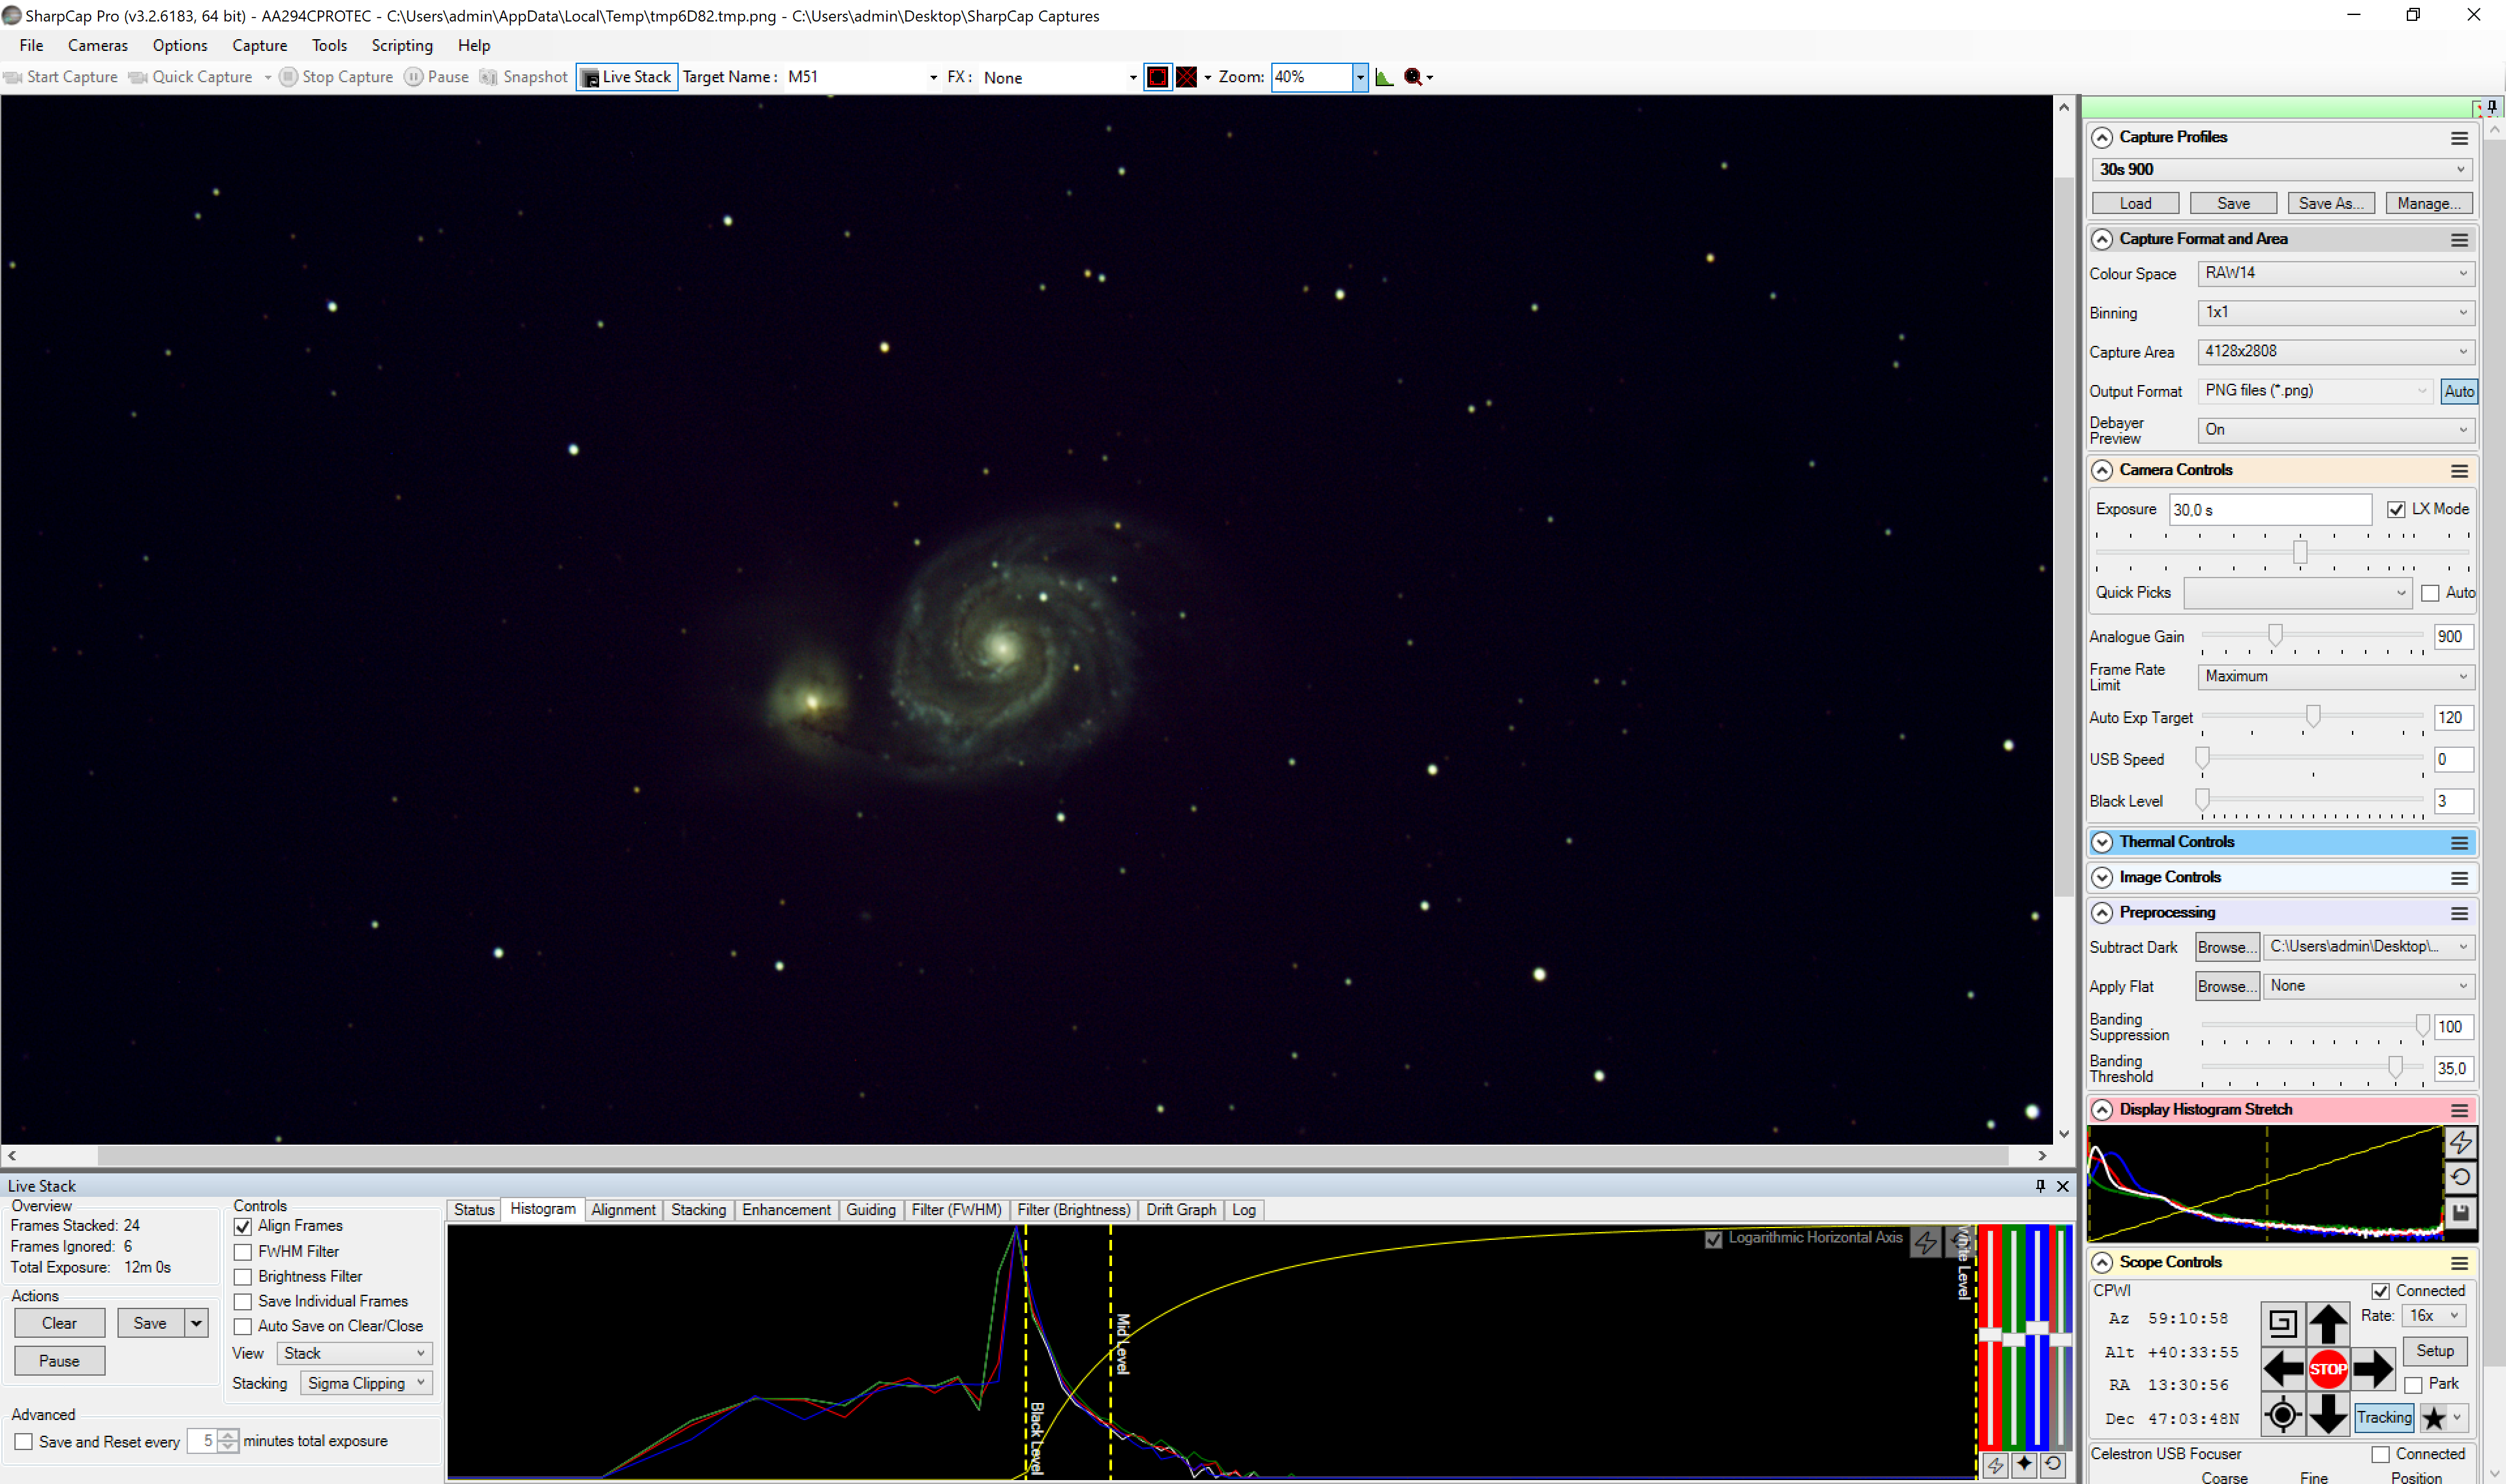
Task: Click the Save As... profile button
Action: point(2331,204)
